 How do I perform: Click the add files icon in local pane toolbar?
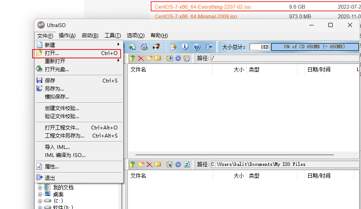point(170,164)
